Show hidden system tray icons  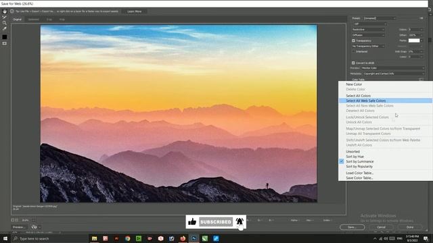375,238
